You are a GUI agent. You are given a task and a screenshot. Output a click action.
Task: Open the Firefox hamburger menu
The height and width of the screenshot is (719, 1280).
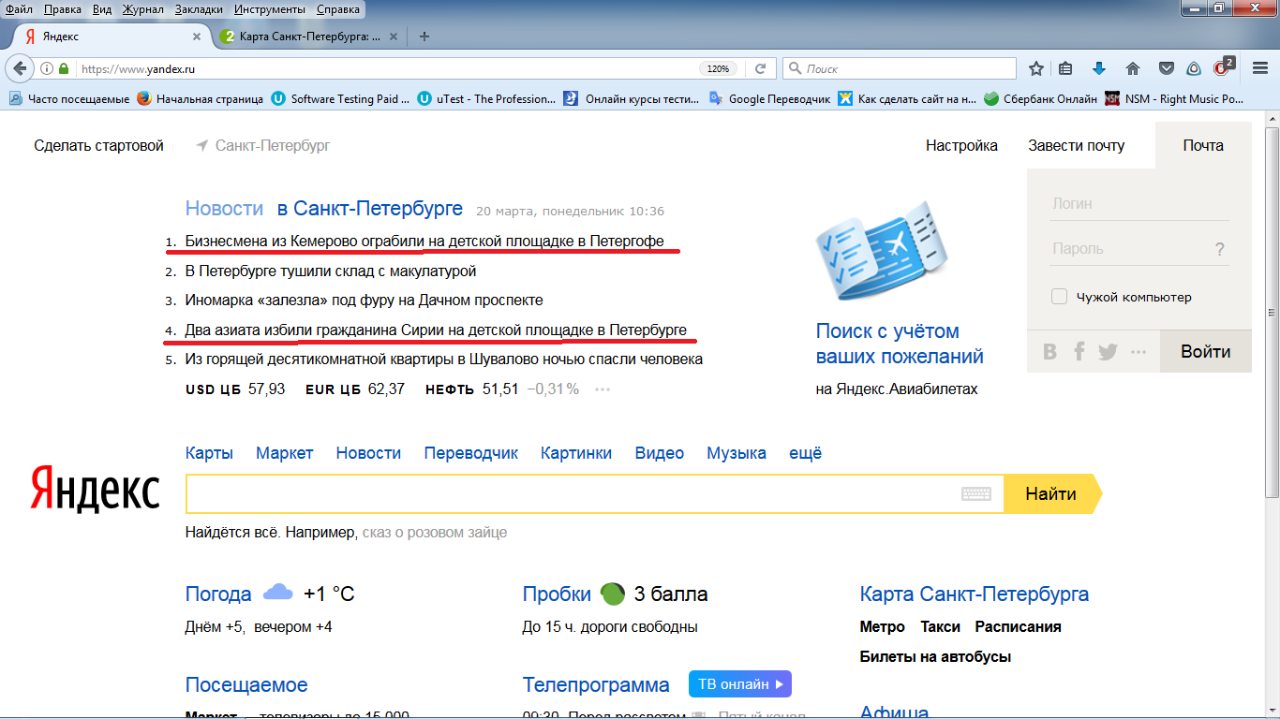(1260, 68)
